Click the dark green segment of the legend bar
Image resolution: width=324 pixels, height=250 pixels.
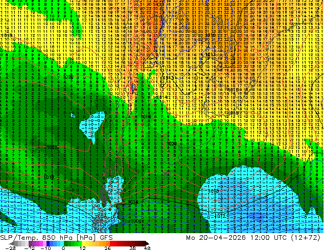click(66, 243)
